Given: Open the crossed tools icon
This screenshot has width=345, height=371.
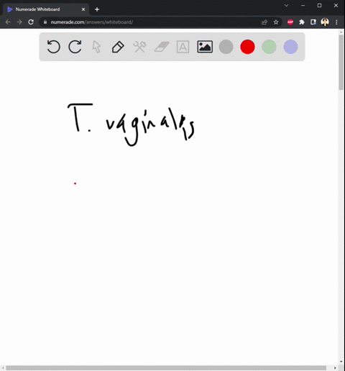Looking at the screenshot, I should coord(139,47).
